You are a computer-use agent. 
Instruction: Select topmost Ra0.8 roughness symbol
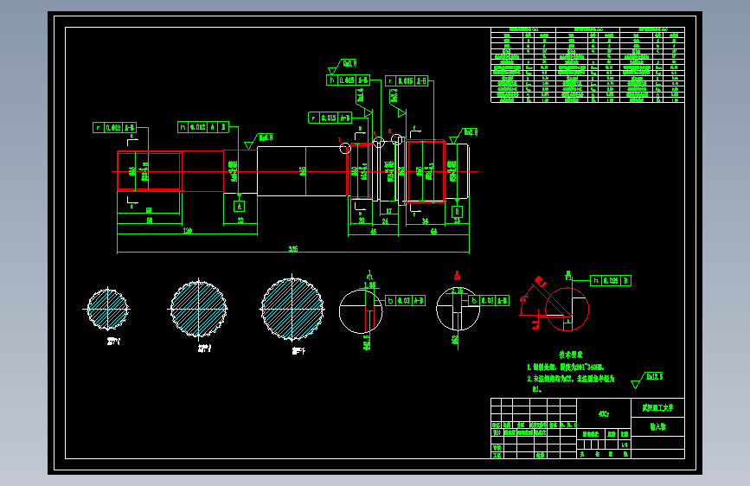coord(343,66)
